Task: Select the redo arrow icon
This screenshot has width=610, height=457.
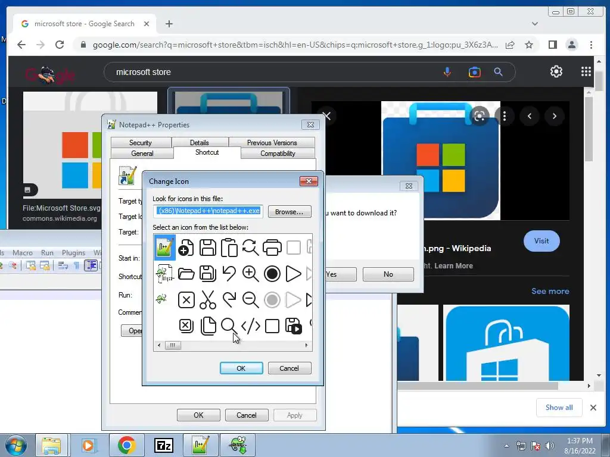Action: [229, 300]
